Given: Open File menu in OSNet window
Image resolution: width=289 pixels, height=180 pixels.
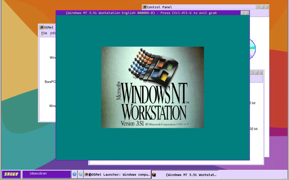Looking at the screenshot, I should coord(44,33).
